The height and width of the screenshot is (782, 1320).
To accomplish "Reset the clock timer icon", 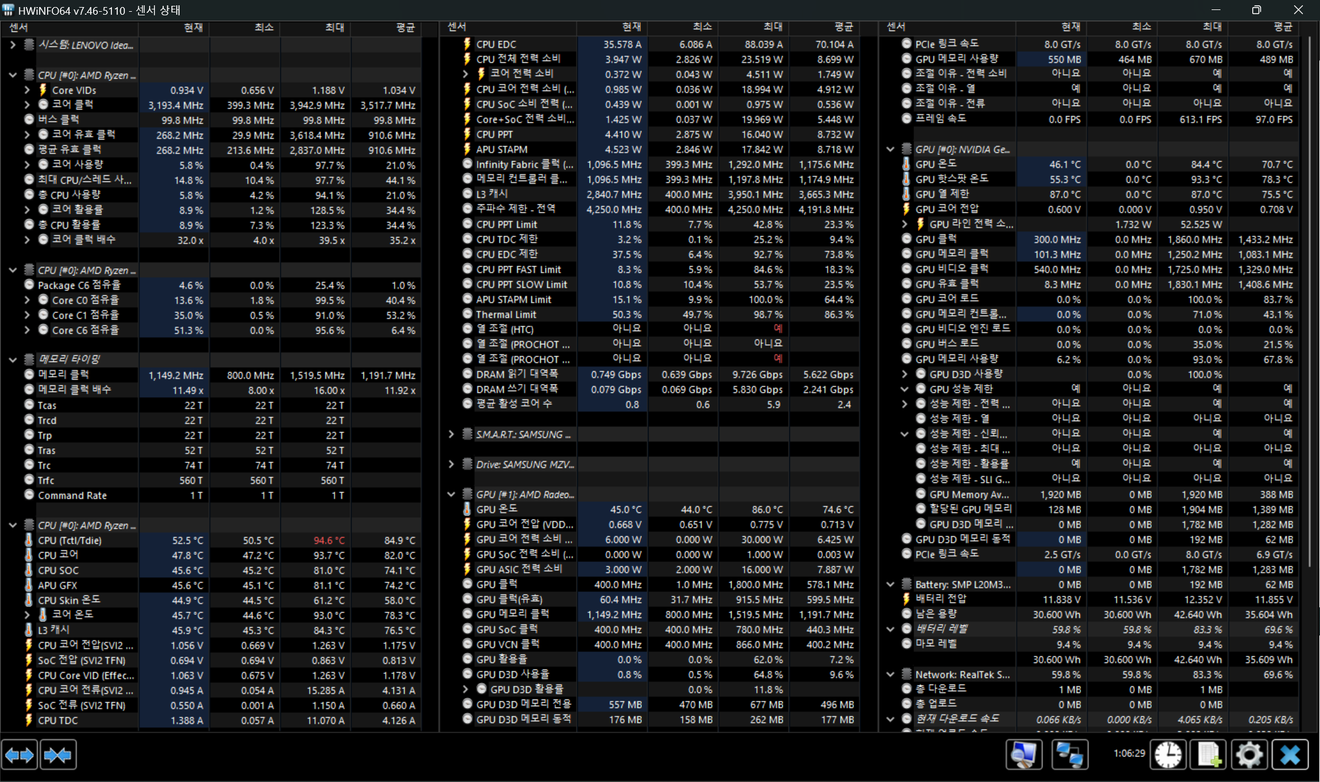I will pos(1167,755).
